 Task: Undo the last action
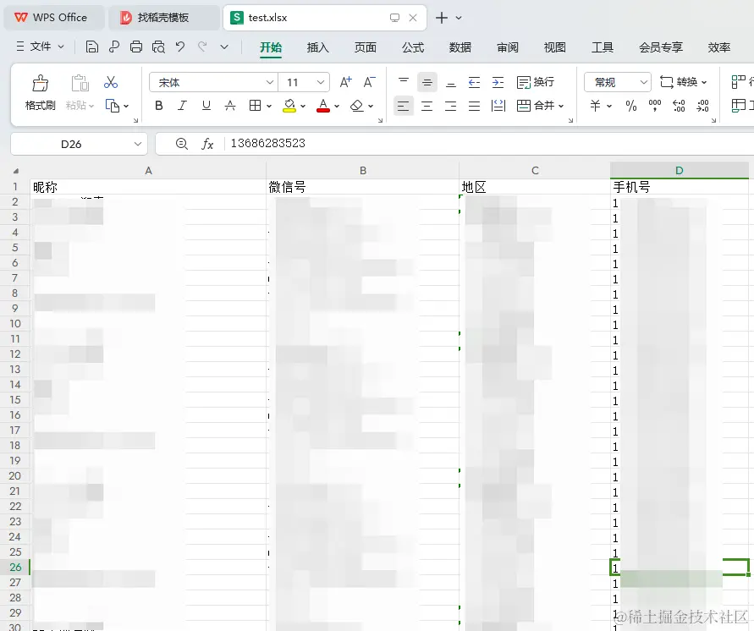(x=180, y=47)
